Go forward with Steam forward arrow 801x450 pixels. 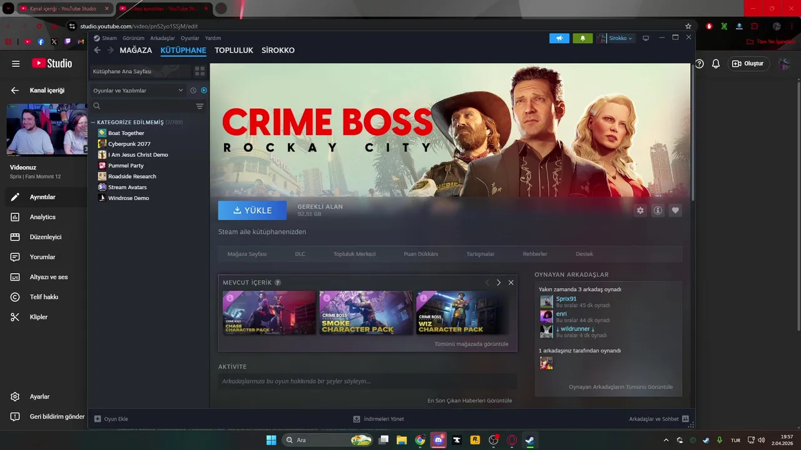[110, 50]
